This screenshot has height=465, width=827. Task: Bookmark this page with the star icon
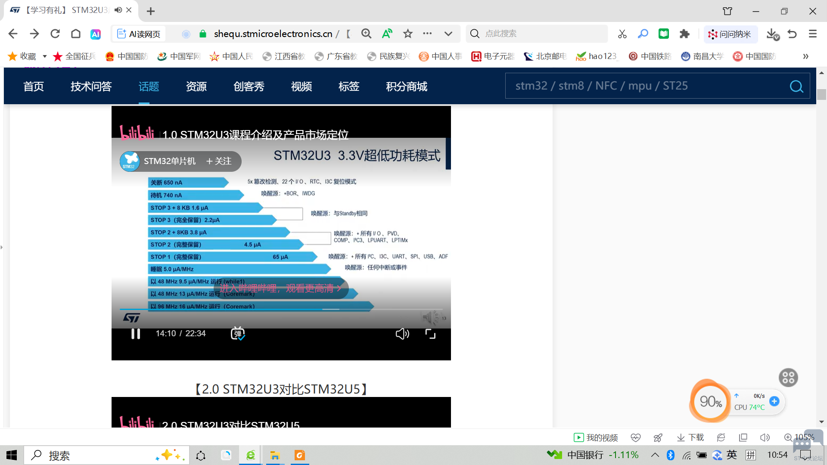coord(407,34)
